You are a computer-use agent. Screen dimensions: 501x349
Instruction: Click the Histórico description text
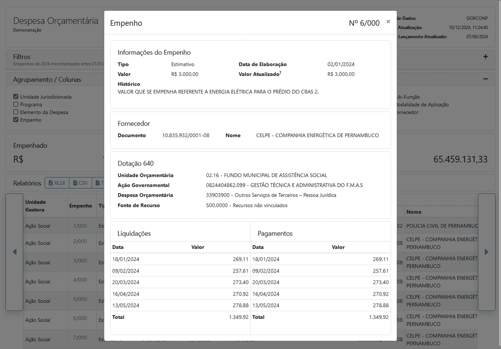[218, 92]
